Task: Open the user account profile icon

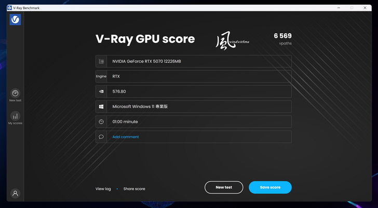Action: coord(15,193)
